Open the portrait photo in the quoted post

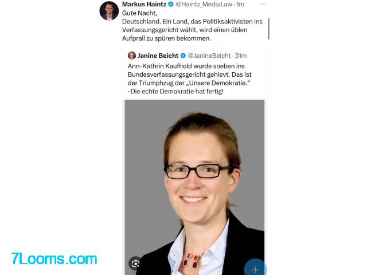194,187
